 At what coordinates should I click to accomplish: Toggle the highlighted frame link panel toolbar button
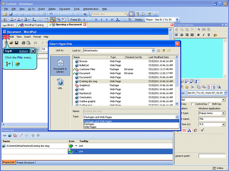[53, 20]
